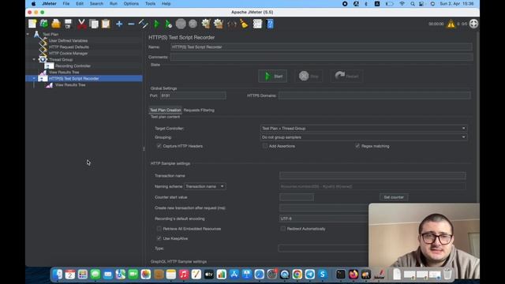Collapse HTTP(S) Test Script Recorder node

click(34, 79)
